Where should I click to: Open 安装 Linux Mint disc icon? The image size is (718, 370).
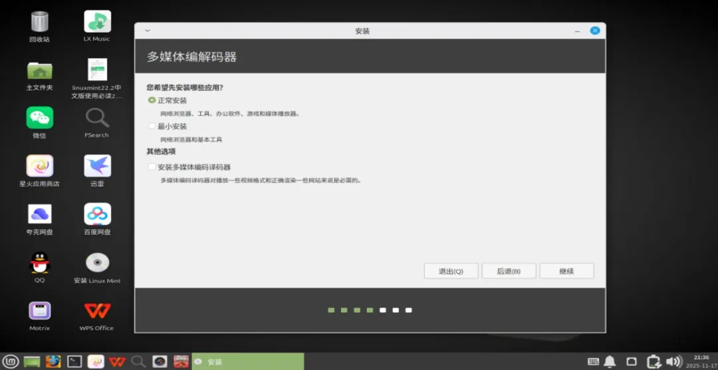pyautogui.click(x=97, y=262)
